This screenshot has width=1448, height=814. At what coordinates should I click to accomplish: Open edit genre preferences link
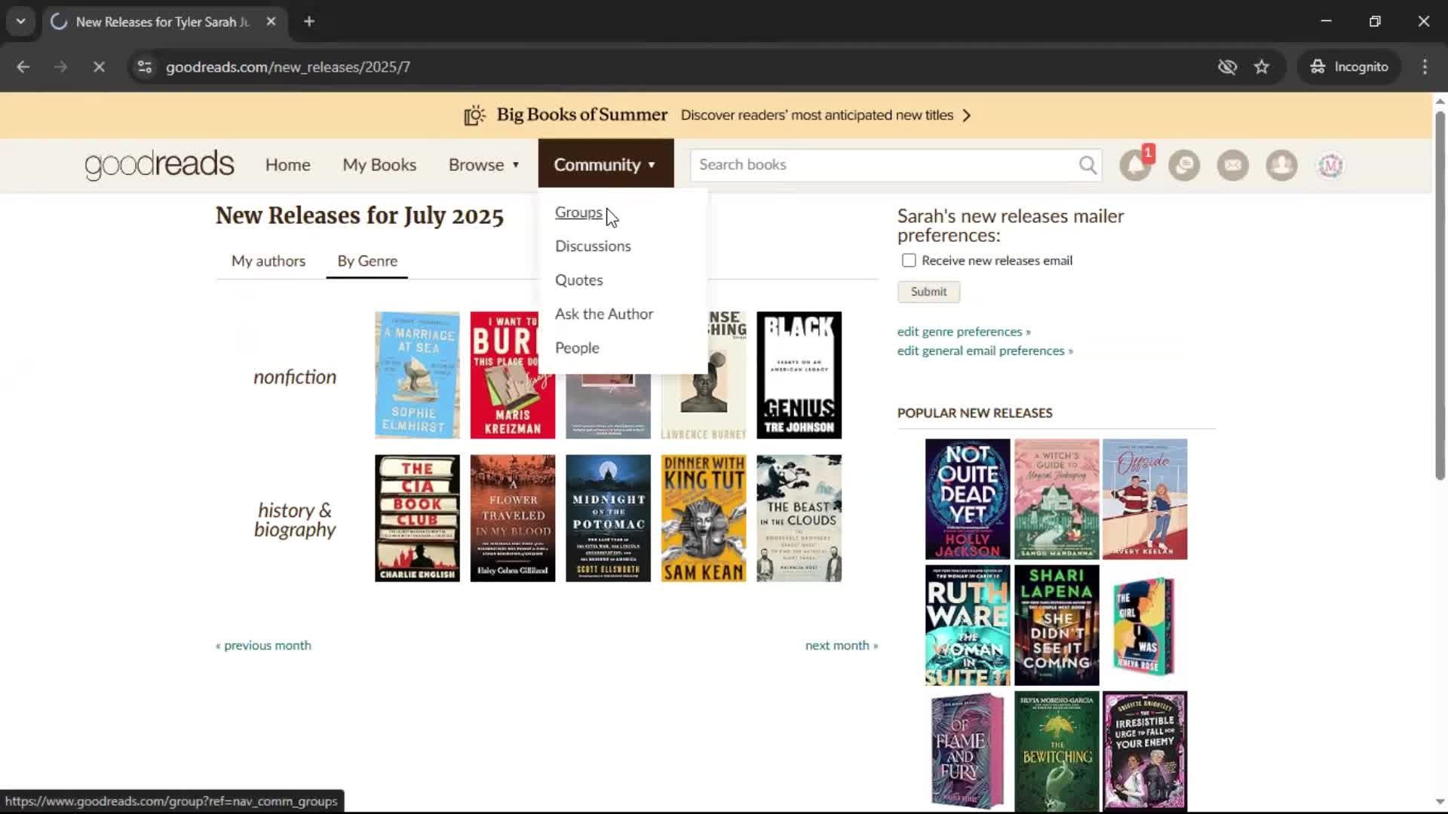(x=964, y=332)
